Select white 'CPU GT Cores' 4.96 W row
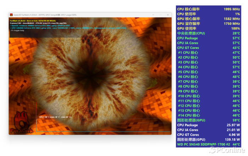 click(x=208, y=135)
